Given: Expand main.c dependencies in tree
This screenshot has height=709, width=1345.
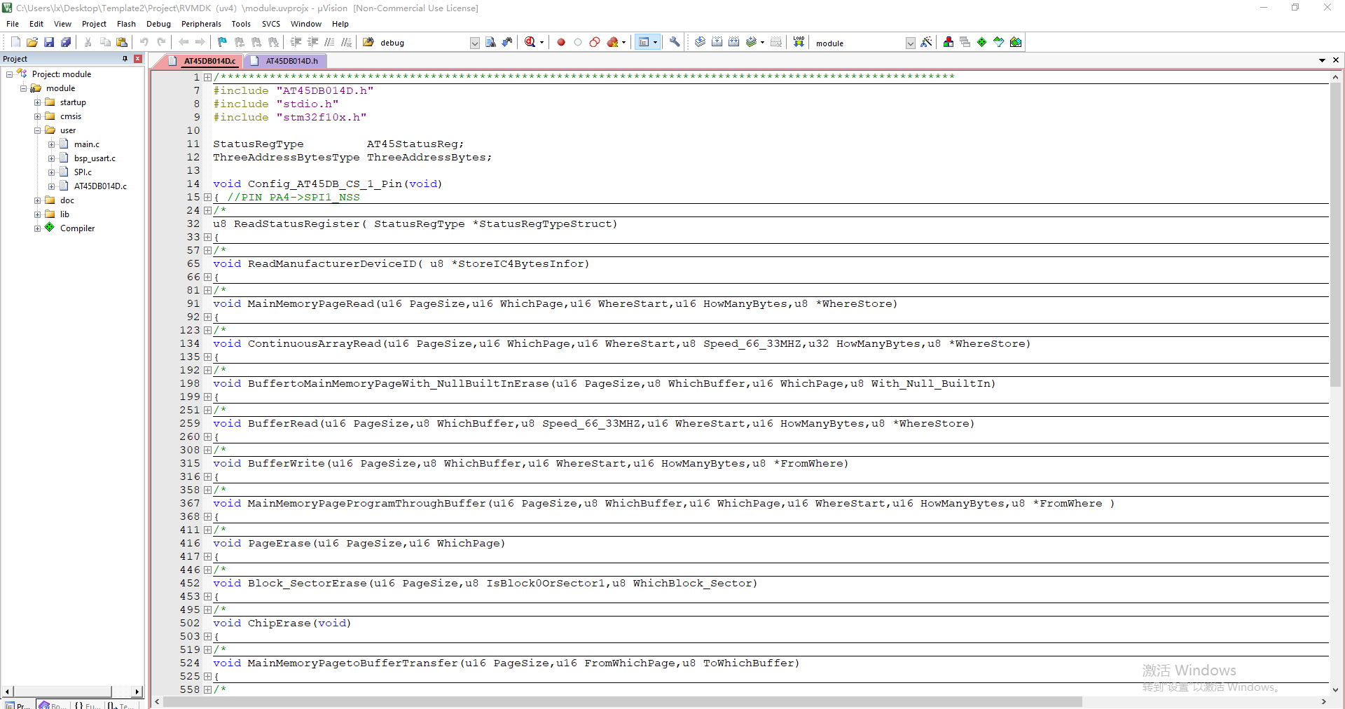Looking at the screenshot, I should (52, 144).
